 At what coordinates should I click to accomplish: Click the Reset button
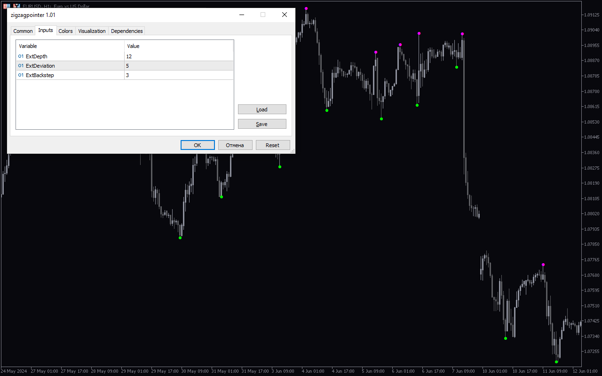click(273, 145)
